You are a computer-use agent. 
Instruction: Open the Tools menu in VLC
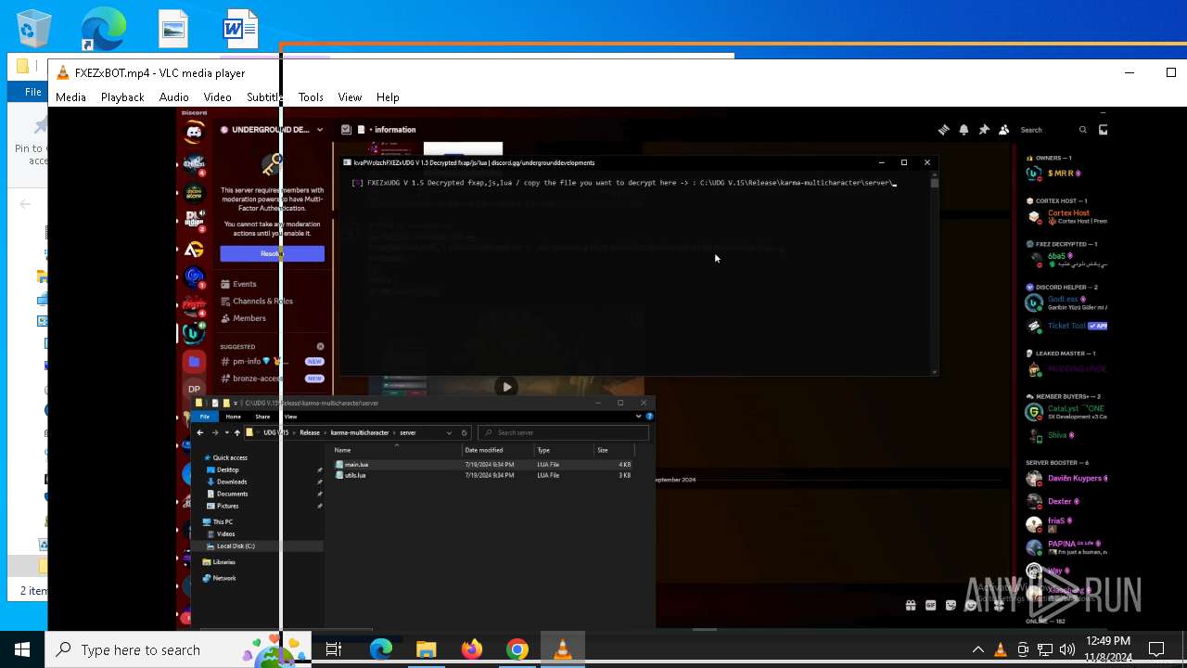pos(311,96)
